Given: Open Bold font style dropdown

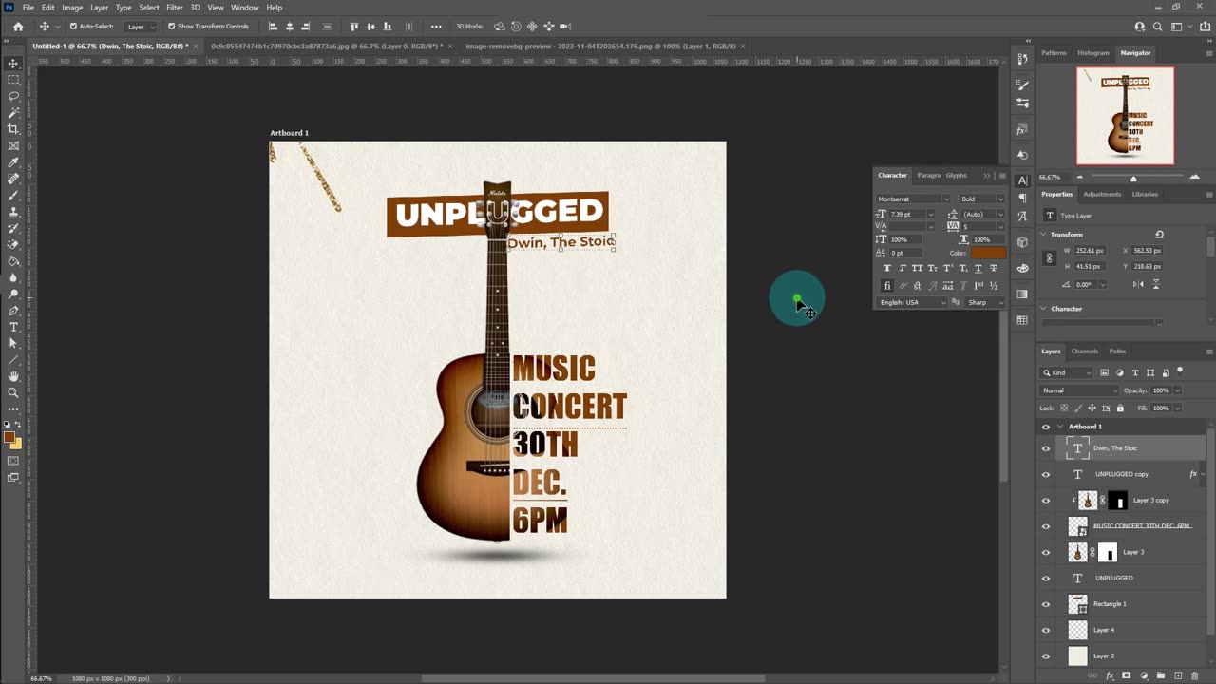Looking at the screenshot, I should (1000, 199).
